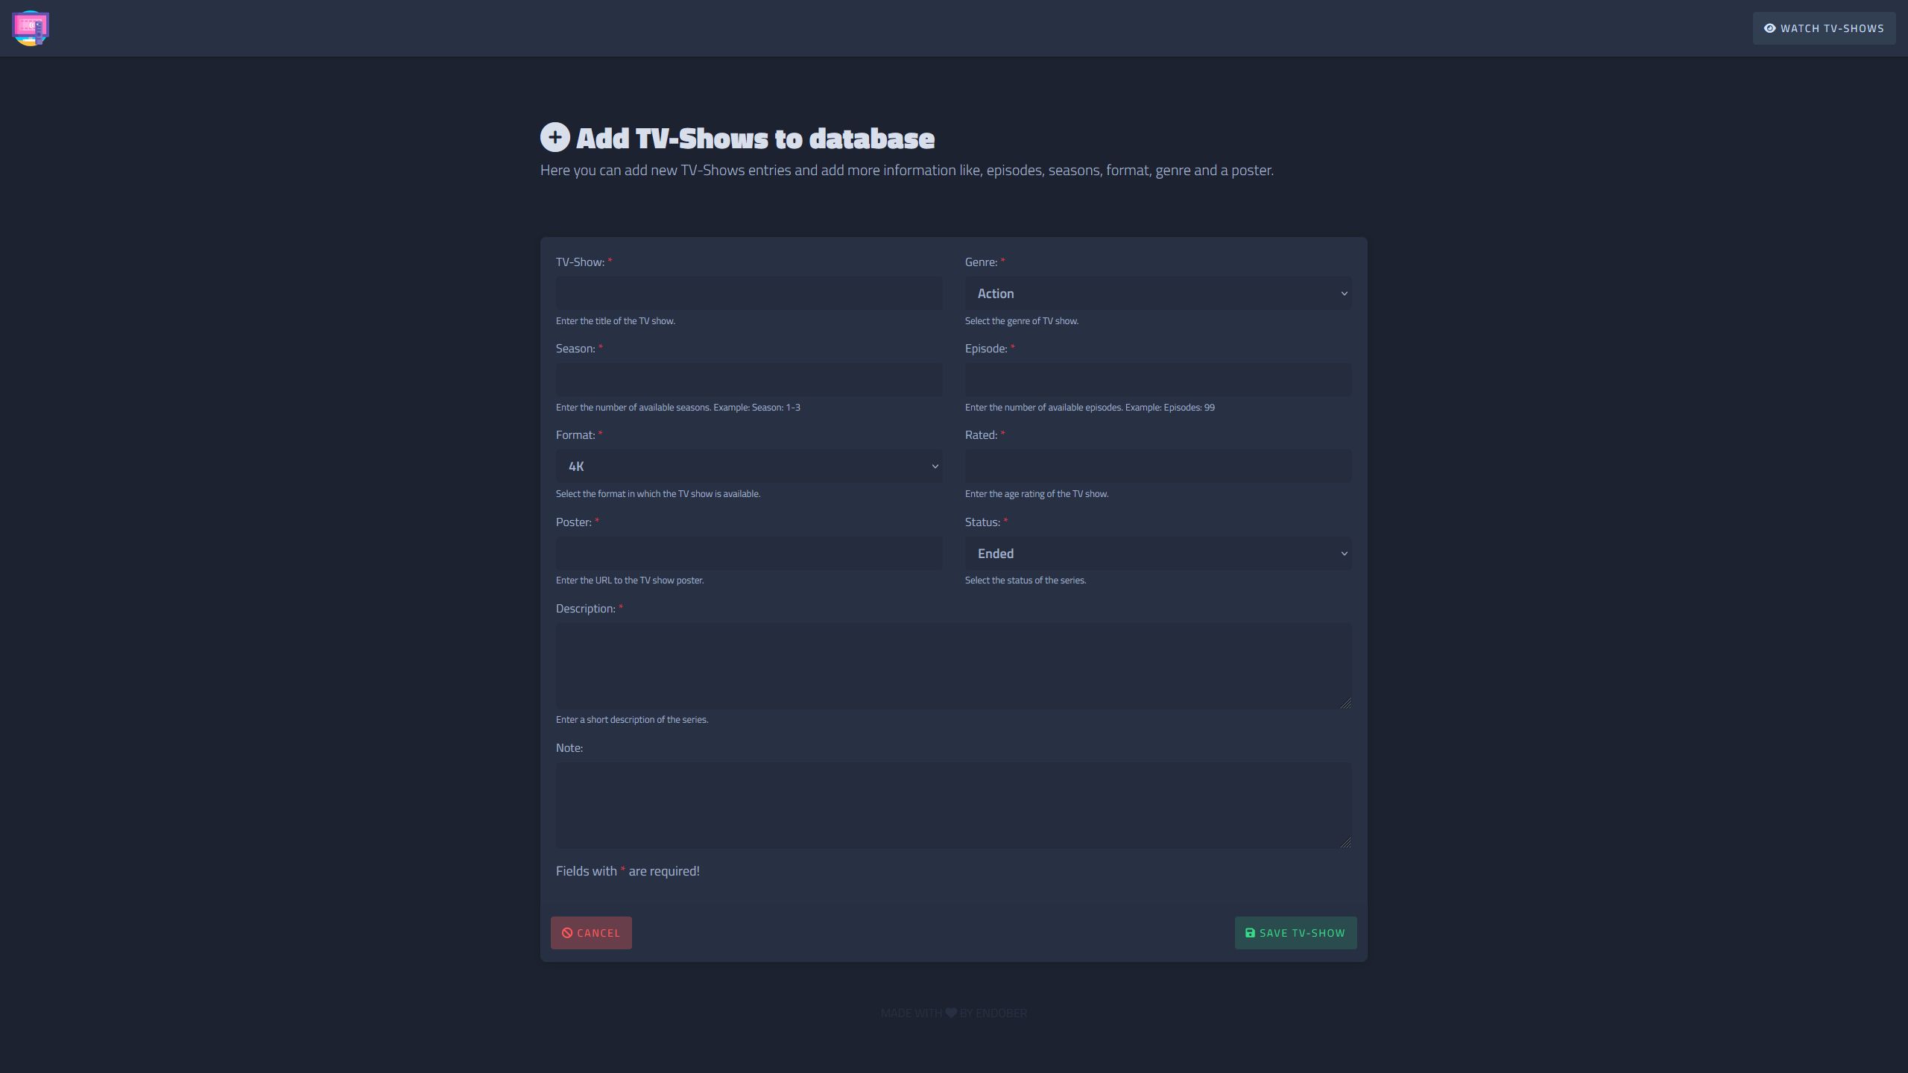Expand the Status dropdown showing Ended
The image size is (1908, 1073).
click(1157, 554)
